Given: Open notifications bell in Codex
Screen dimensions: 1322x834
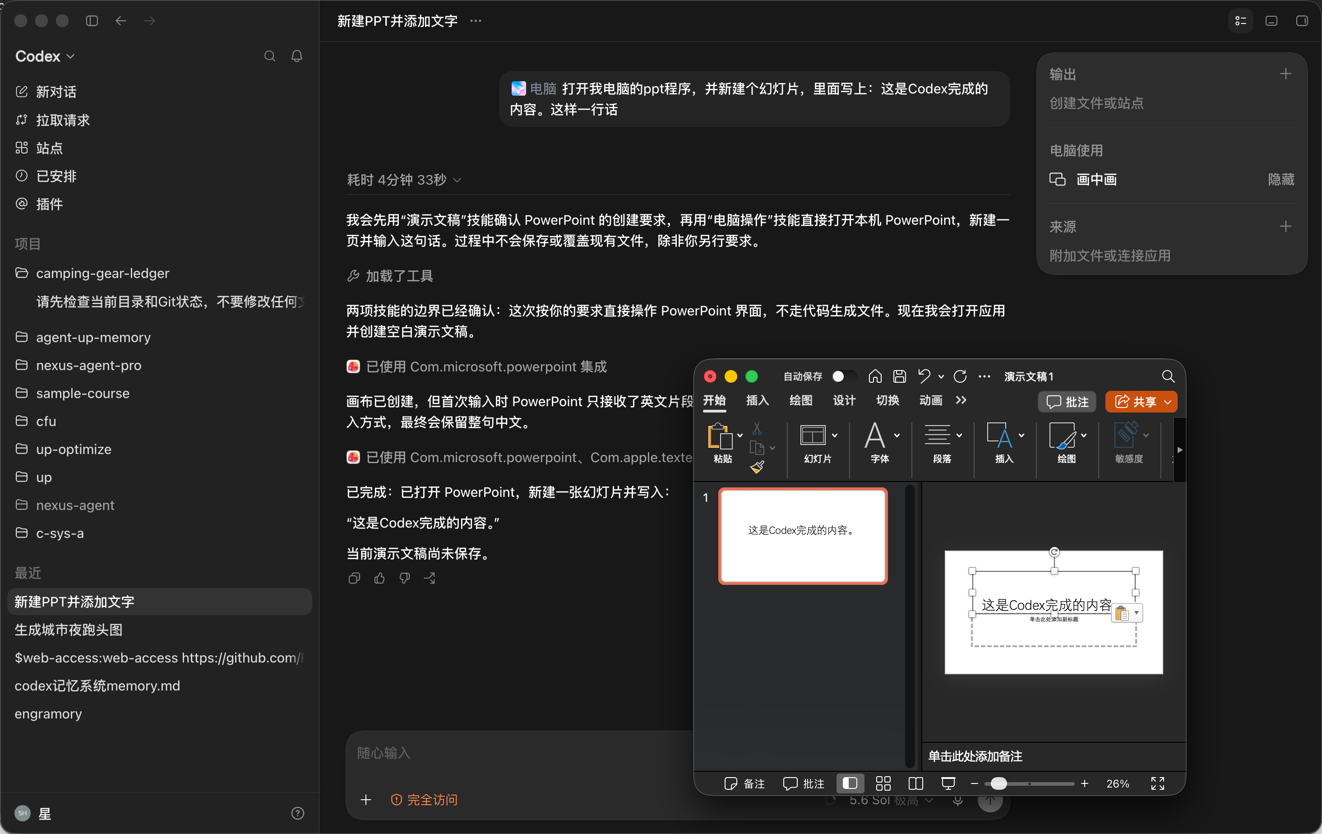Looking at the screenshot, I should [297, 56].
